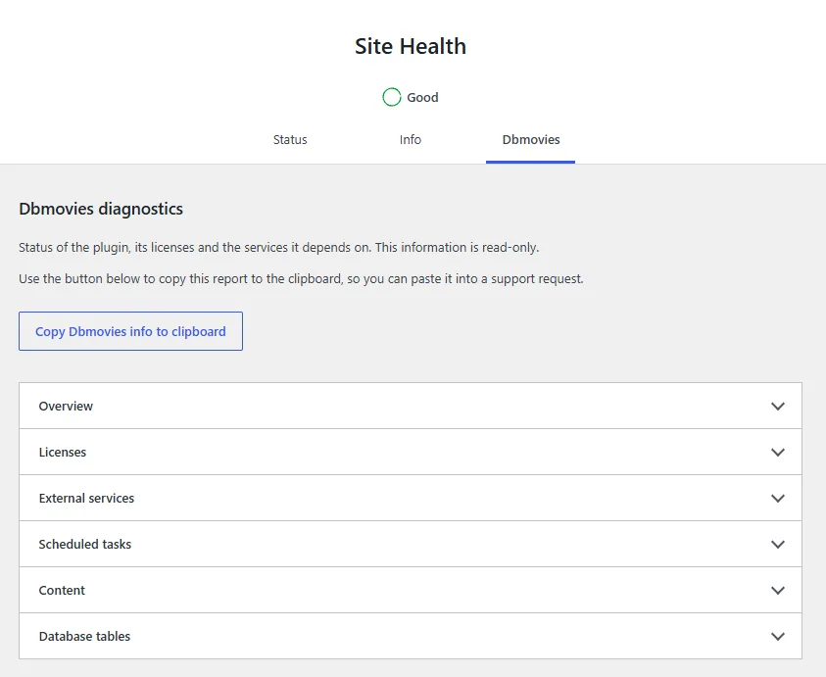Click the "Status of the plugin" description line

(278, 248)
